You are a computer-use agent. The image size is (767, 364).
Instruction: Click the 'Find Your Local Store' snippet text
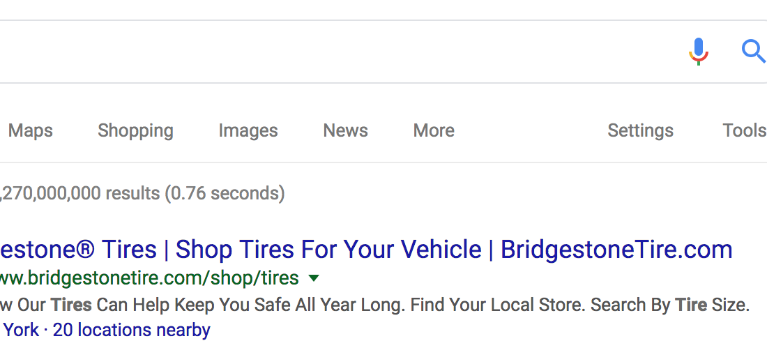(497, 305)
